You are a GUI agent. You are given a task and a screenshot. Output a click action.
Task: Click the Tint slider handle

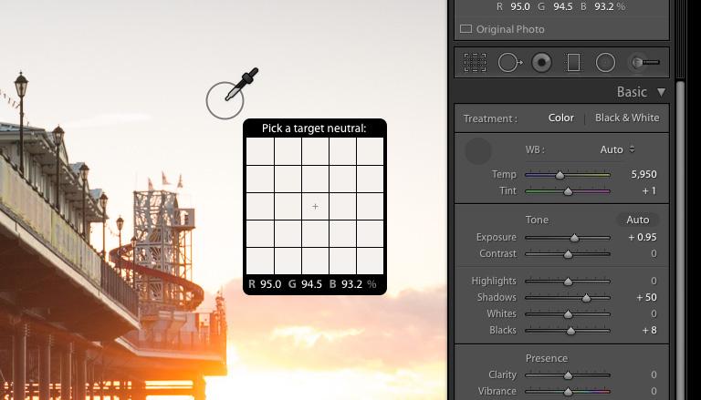point(568,191)
